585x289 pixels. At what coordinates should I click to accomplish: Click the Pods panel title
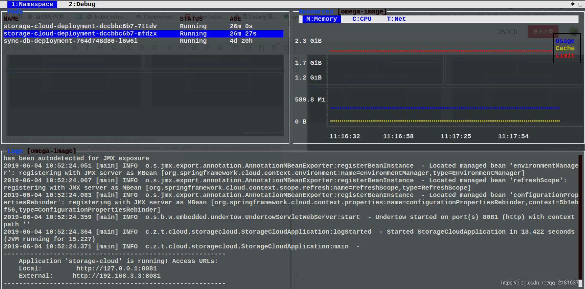[15, 12]
